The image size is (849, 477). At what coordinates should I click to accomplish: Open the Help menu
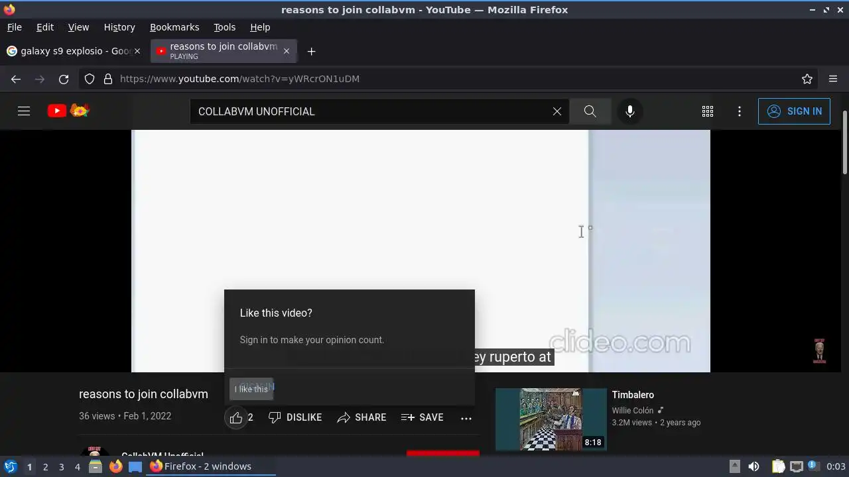pyautogui.click(x=260, y=27)
